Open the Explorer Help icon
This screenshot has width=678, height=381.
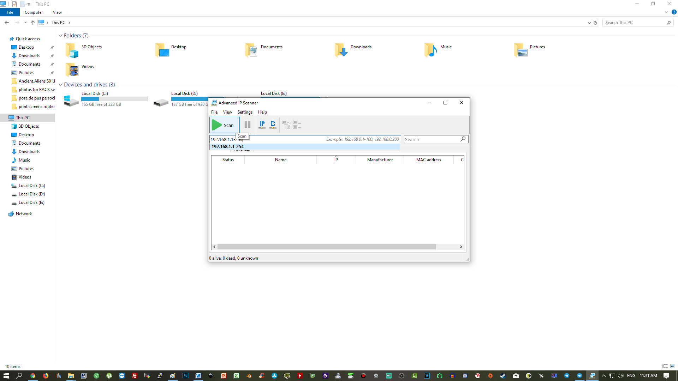pos(674,12)
